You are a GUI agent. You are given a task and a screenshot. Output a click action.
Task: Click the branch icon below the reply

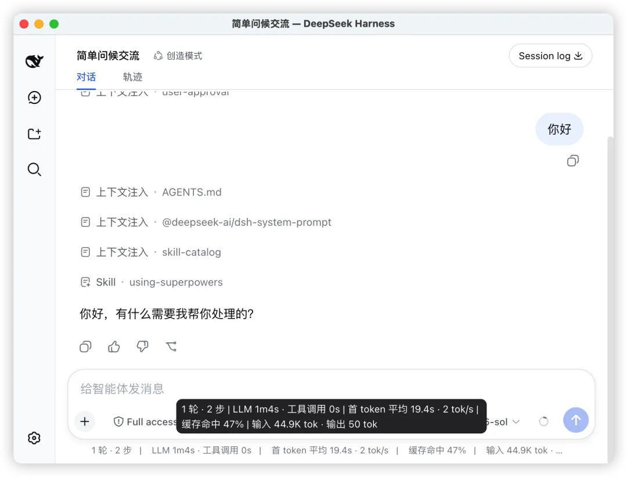pyautogui.click(x=171, y=346)
